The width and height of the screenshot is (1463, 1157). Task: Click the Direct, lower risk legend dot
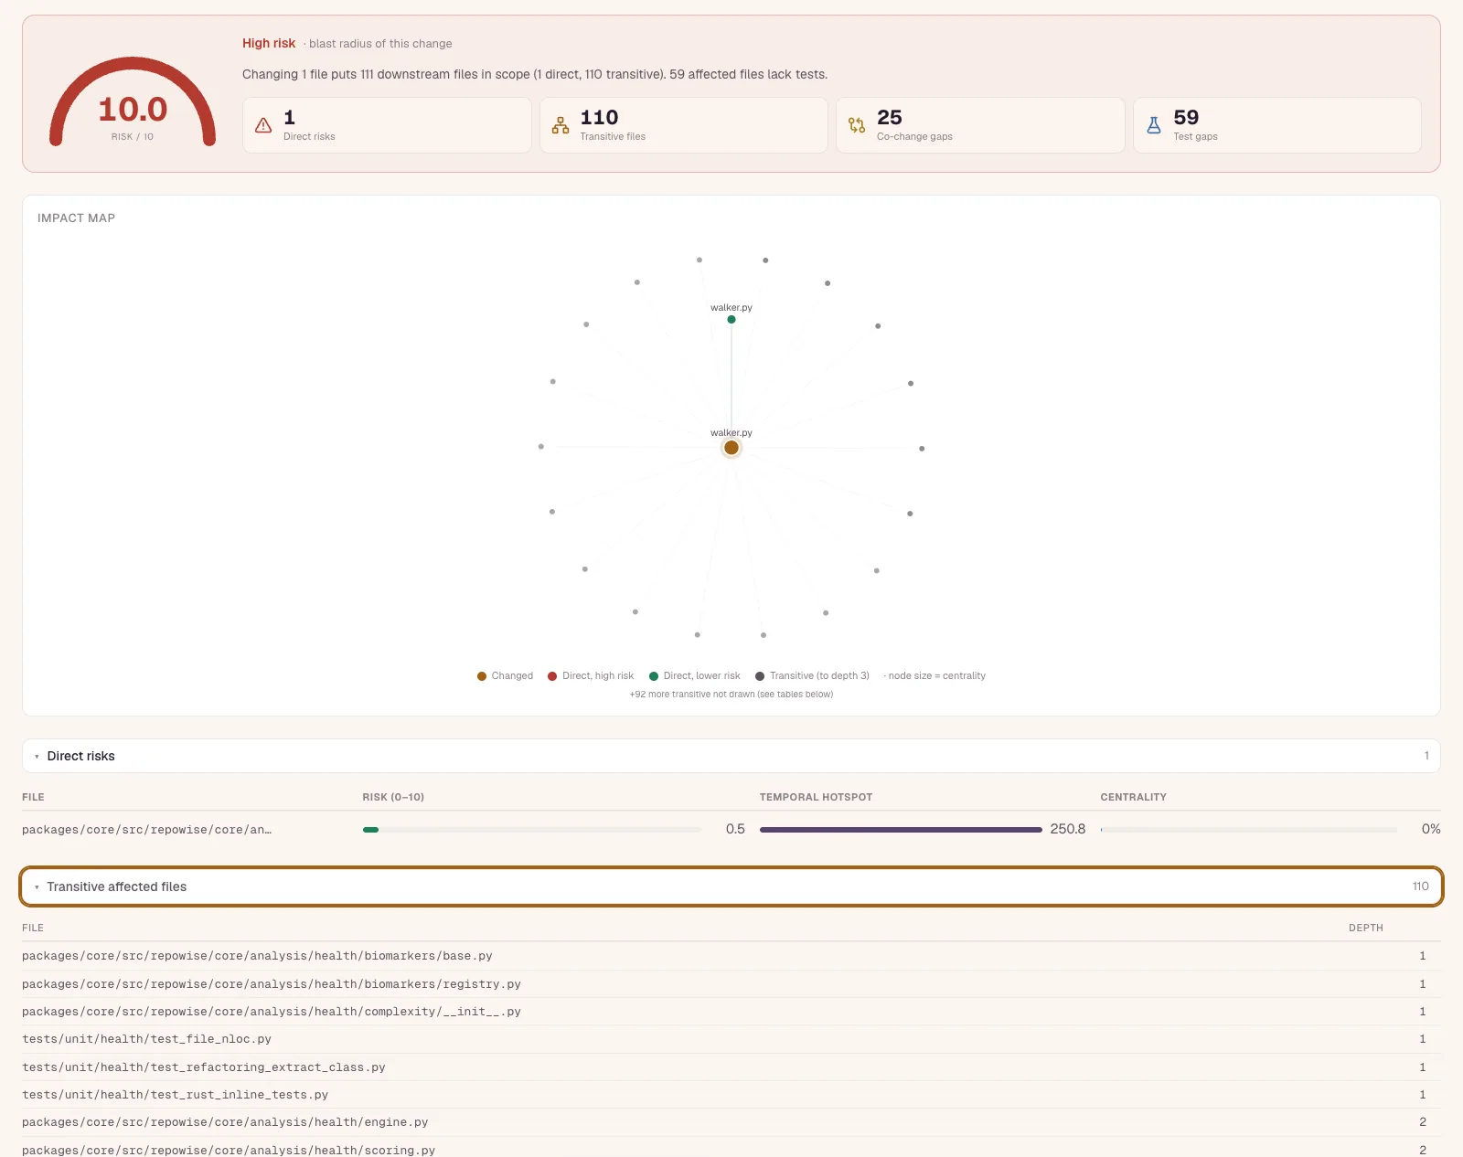[654, 676]
